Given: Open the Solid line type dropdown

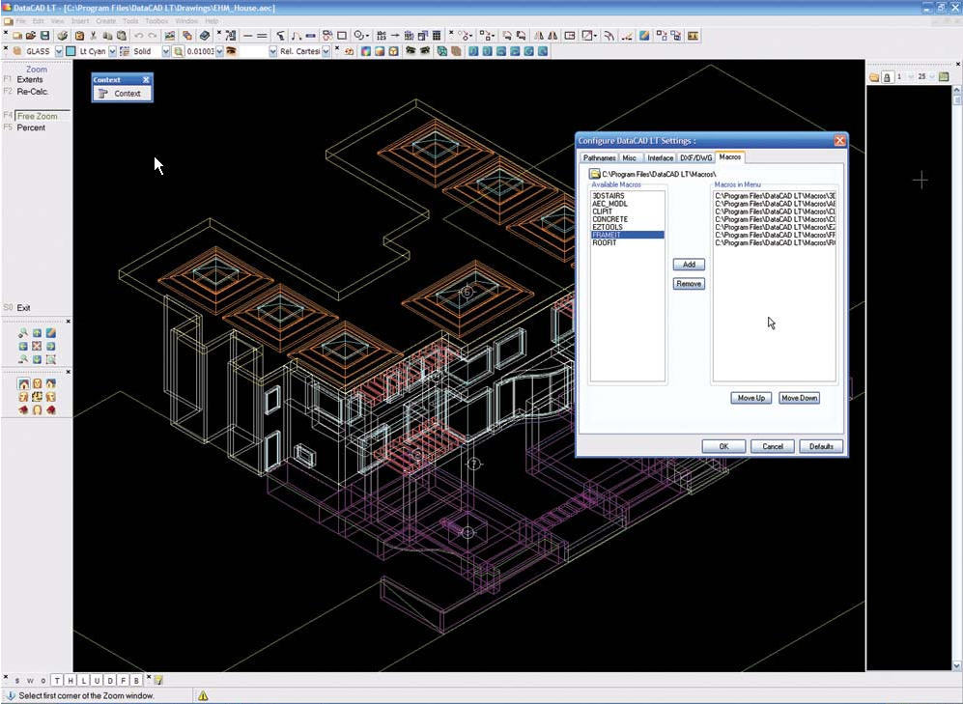Looking at the screenshot, I should [x=166, y=51].
